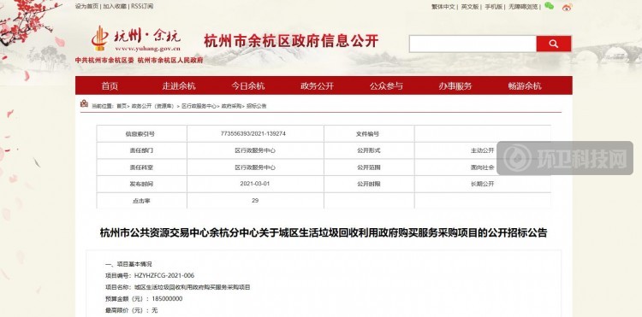Screen dimensions: 642x317
Task: Click the 文件编号 label cell
Action: pos(369,133)
